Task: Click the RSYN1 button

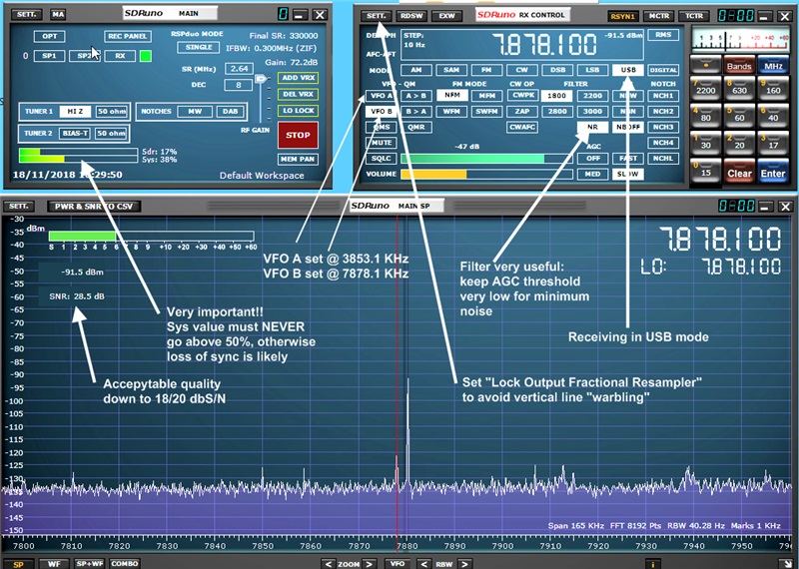Action: [x=622, y=16]
